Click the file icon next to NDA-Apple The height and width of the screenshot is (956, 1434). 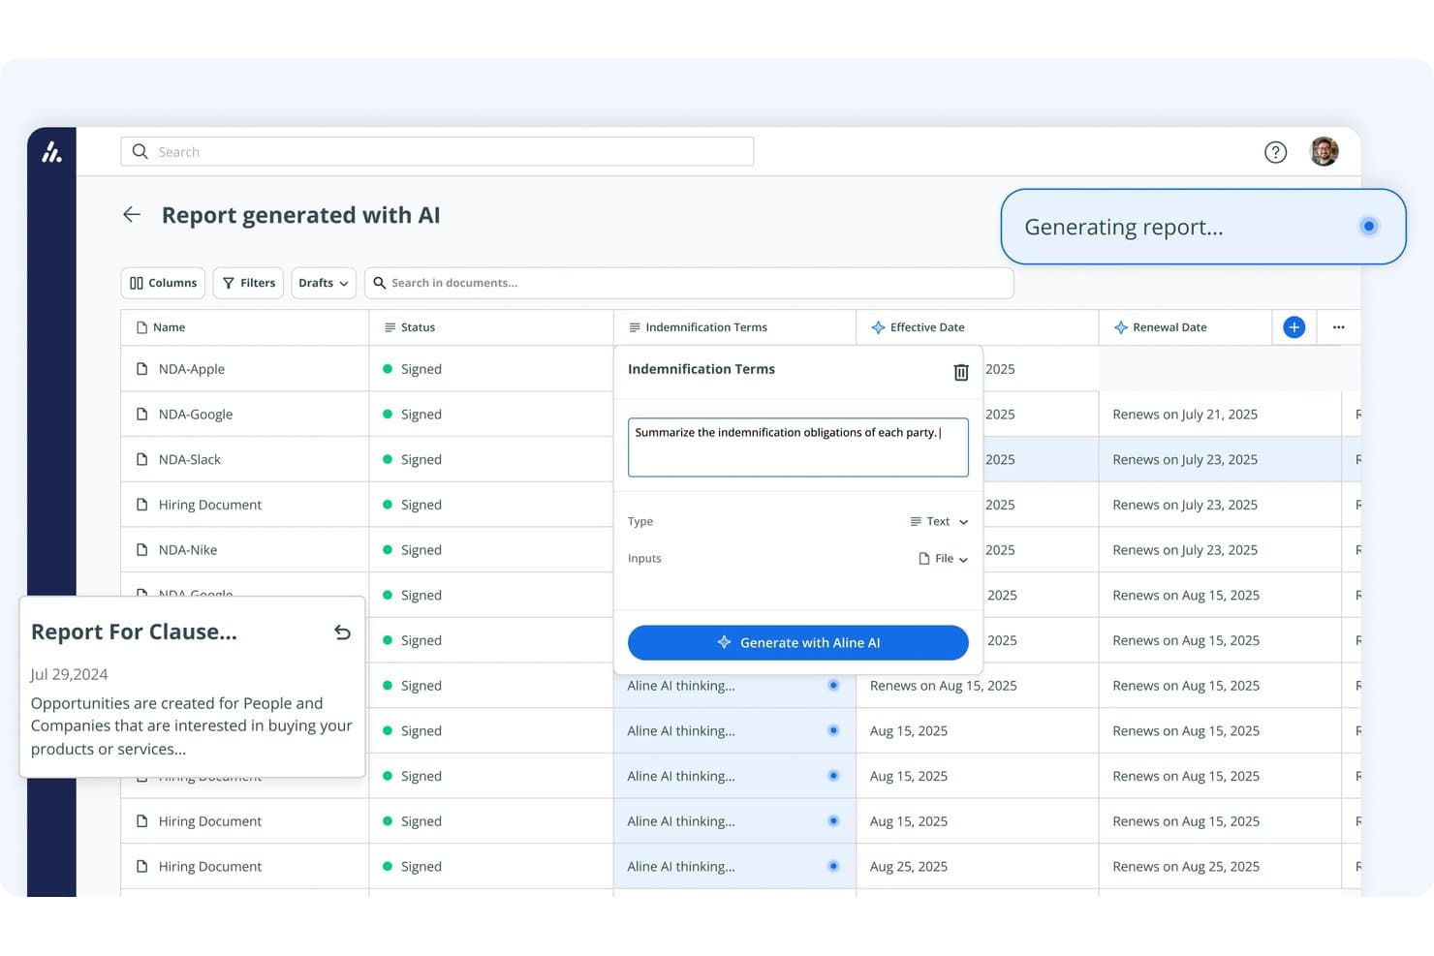tap(142, 369)
